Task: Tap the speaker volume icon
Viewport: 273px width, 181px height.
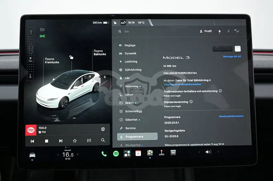Action: click(208, 152)
